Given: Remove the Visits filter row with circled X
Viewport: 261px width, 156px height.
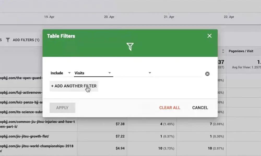Looking at the screenshot, I should tap(207, 74).
